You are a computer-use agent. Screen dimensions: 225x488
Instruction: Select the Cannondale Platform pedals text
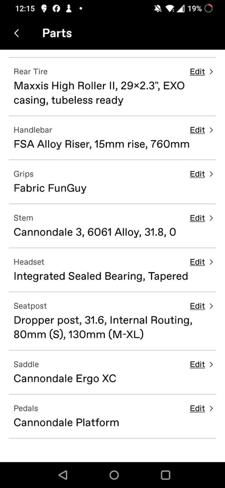pos(66,422)
